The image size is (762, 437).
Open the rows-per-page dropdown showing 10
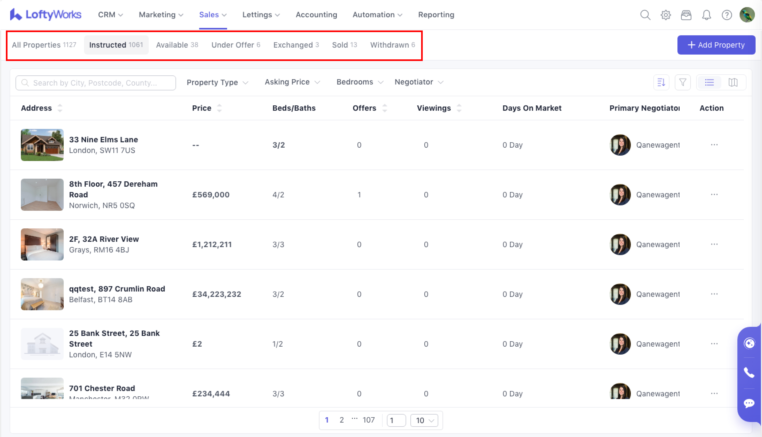pos(424,420)
